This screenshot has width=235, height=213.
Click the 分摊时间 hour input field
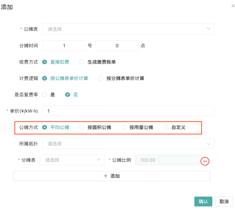point(117,45)
